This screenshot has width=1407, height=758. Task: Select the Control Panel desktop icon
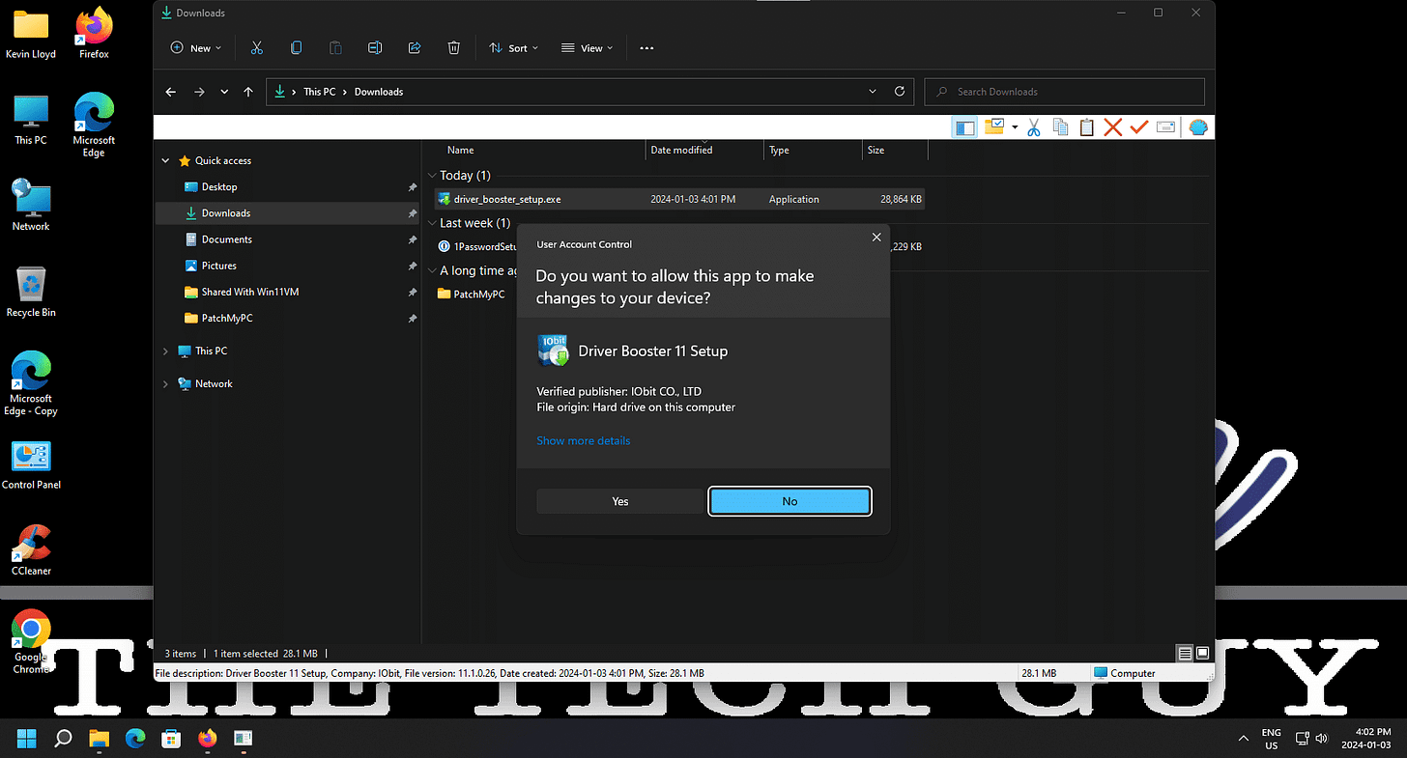pos(31,465)
